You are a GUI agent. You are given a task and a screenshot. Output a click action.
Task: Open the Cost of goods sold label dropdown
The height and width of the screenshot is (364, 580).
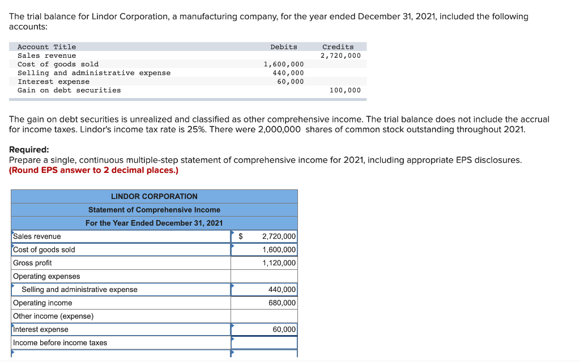12,246
